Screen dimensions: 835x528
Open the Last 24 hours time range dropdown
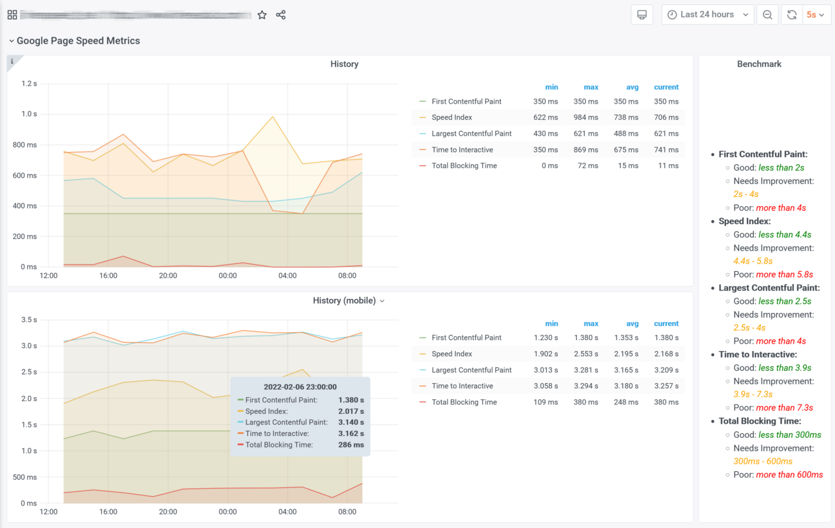707,15
